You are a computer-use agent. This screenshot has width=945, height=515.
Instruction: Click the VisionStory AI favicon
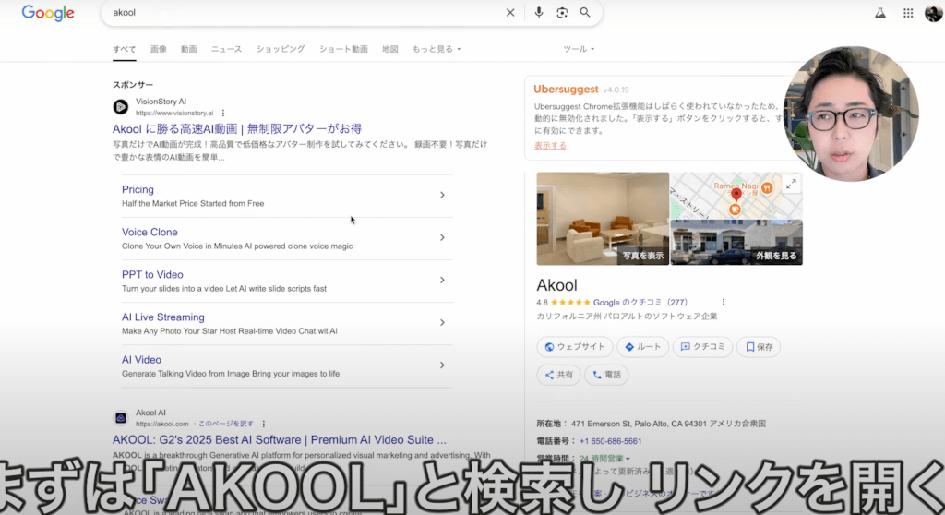(x=121, y=107)
